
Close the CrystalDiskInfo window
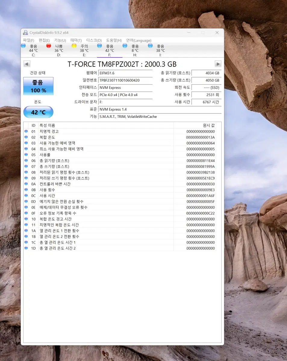point(217,32)
